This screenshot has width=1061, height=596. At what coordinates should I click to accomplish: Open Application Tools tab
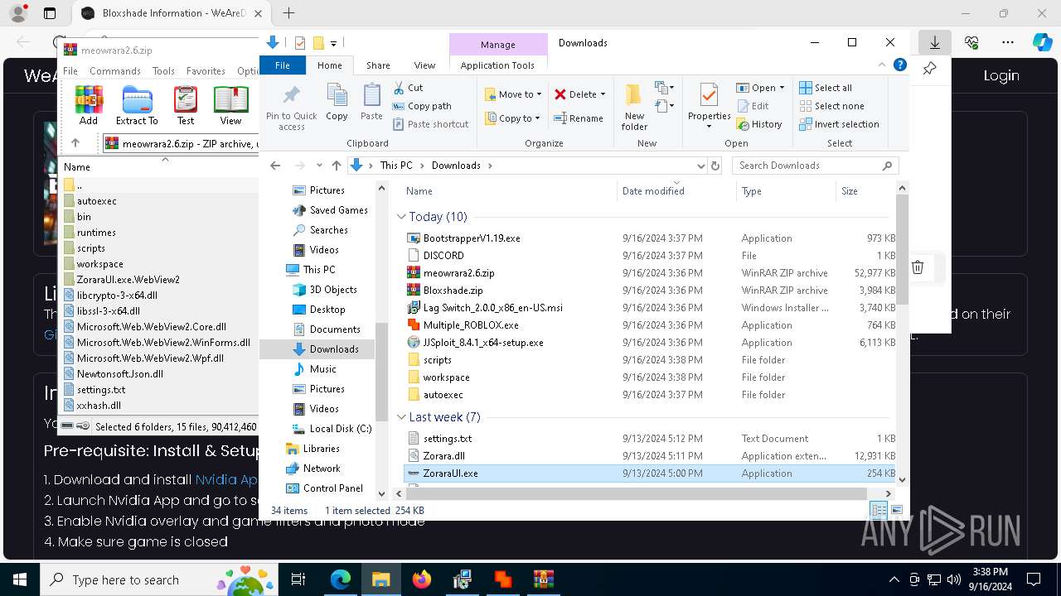497,65
